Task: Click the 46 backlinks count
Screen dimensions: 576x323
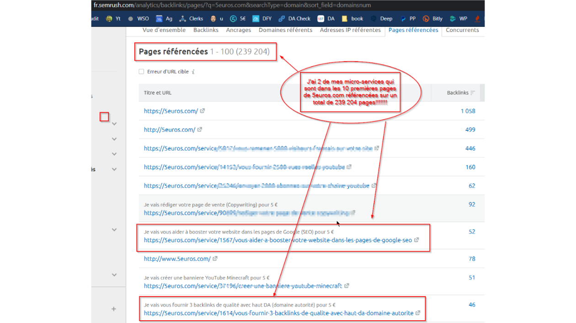Action: point(472,305)
